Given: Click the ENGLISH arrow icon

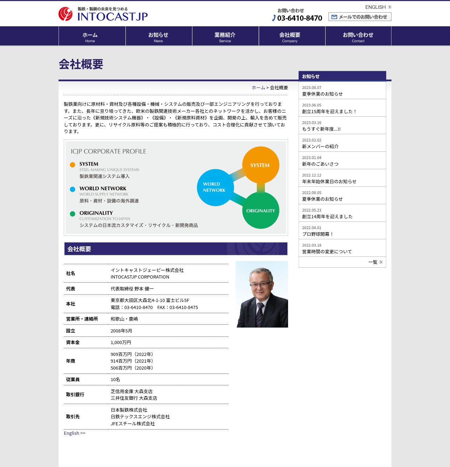Looking at the screenshot, I should (x=389, y=7).
